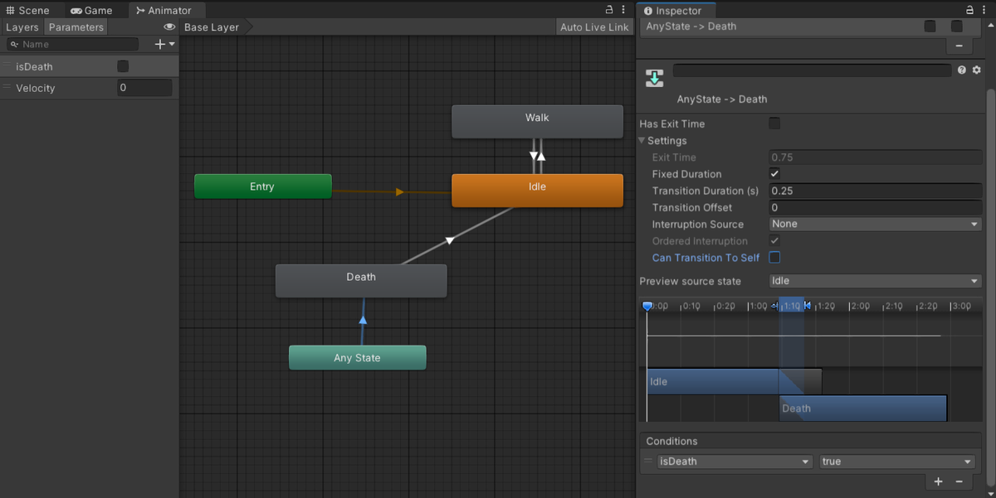
Task: Switch to the Game tab
Action: [x=91, y=11]
